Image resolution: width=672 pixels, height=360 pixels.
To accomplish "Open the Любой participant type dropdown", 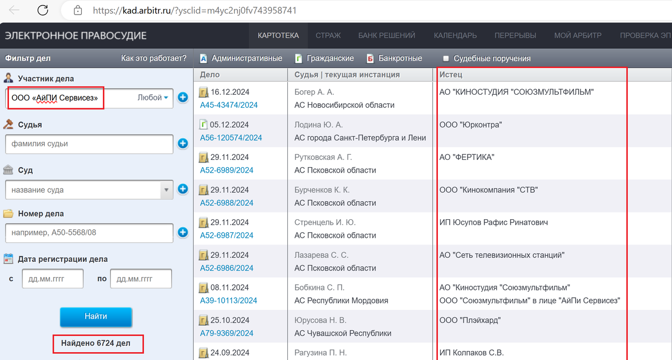I will click(153, 98).
